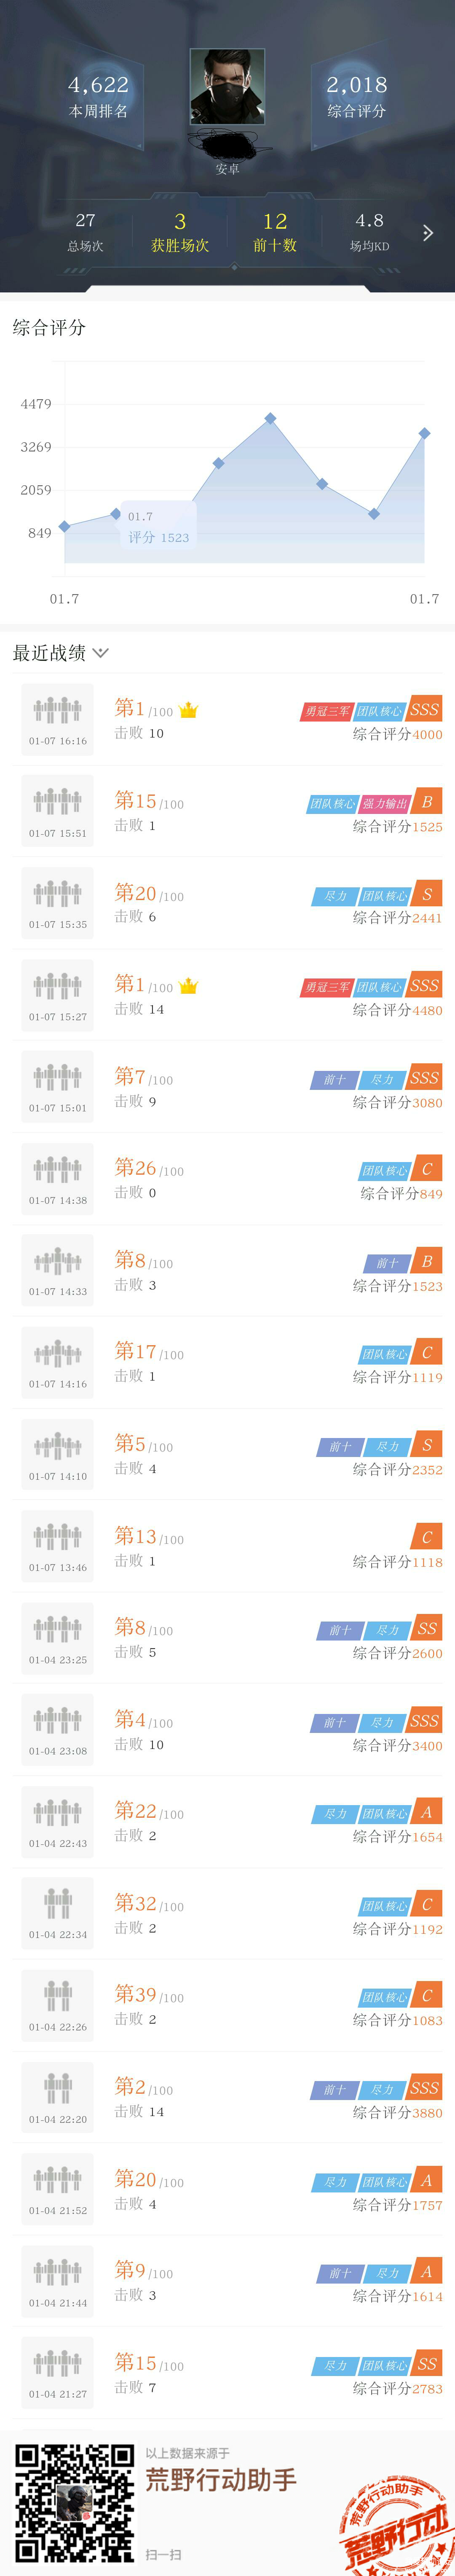Viewport: 455px width, 2576px height.
Task: Expand the 最近战绩 dropdown chevron
Action: pos(101,653)
